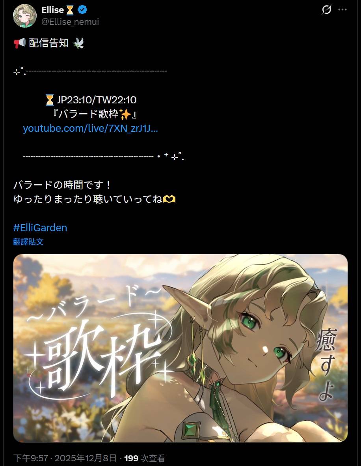Open the @Ellise_nemui handle link
This screenshot has height=466, width=361.
(x=70, y=22)
